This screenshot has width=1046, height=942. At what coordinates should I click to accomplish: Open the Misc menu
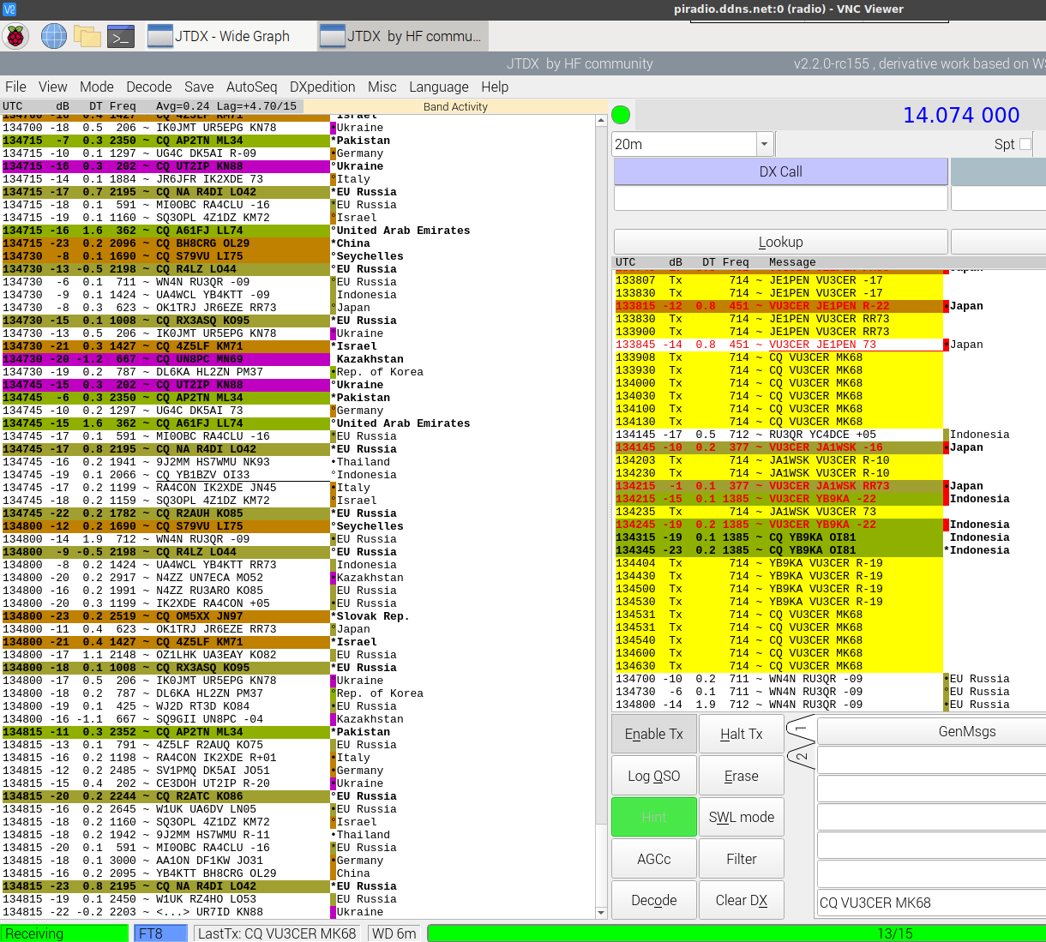pos(382,87)
